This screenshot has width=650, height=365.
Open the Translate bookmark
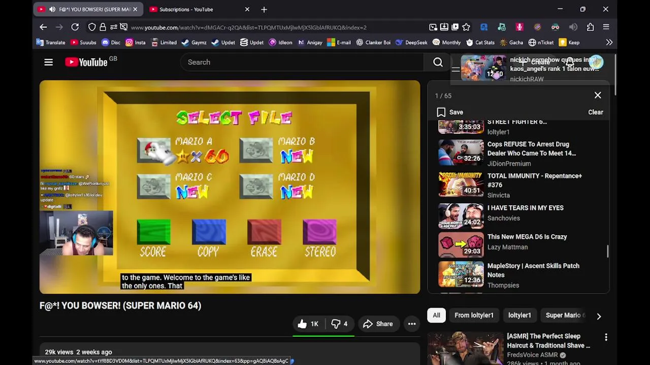click(51, 43)
